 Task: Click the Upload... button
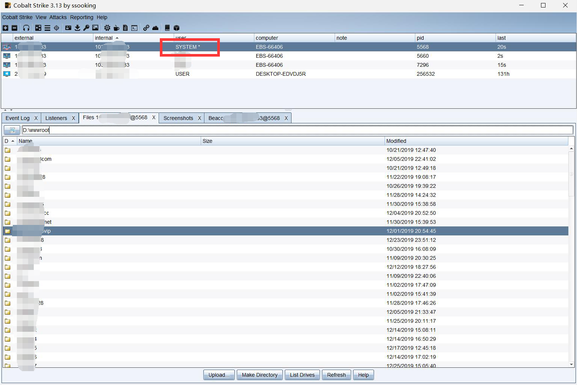pos(219,375)
